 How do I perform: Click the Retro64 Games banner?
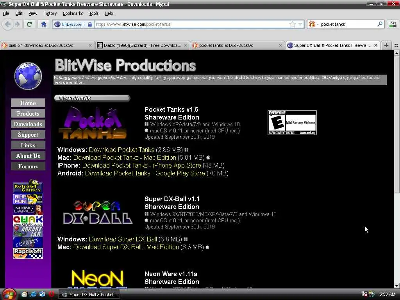pos(28,186)
